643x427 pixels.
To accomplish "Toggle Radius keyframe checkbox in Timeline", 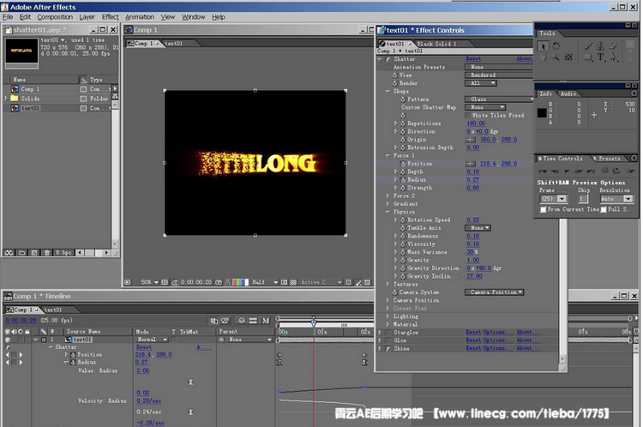I will tap(14, 363).
